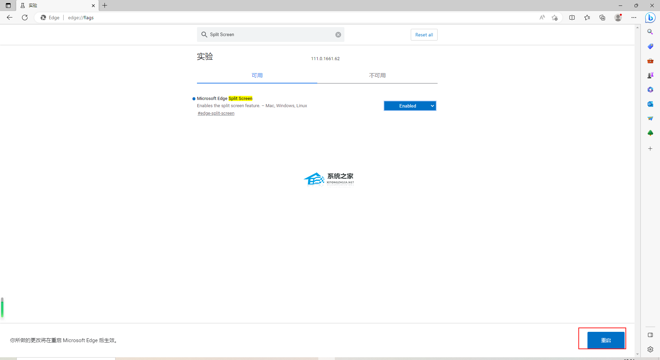Click the Read aloud icon in the address bar
Image resolution: width=660 pixels, height=360 pixels.
point(542,18)
